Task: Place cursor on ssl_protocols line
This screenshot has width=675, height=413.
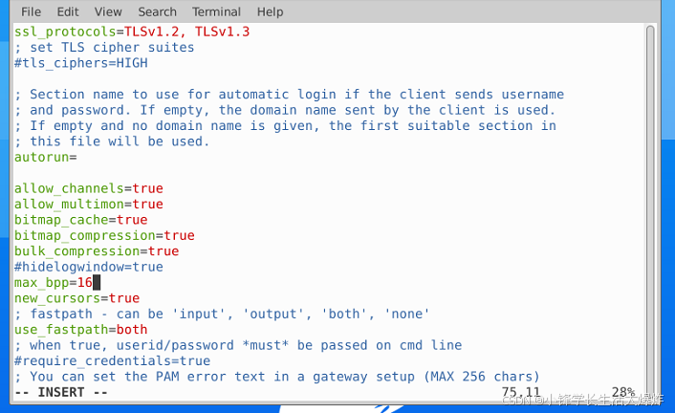Action: (131, 32)
